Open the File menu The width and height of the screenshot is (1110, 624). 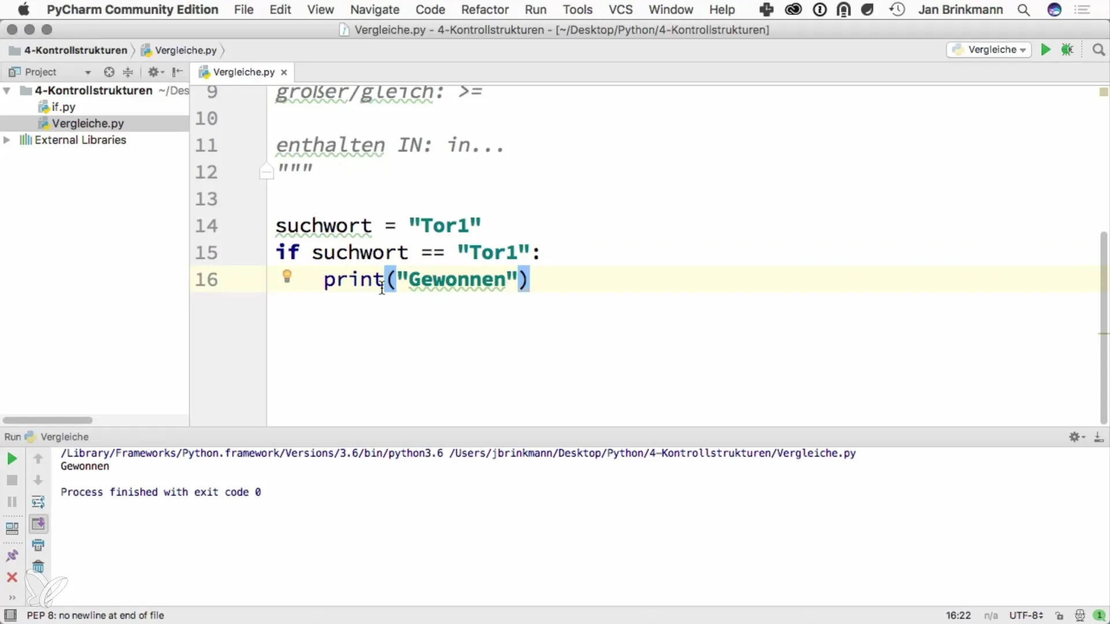pos(243,10)
